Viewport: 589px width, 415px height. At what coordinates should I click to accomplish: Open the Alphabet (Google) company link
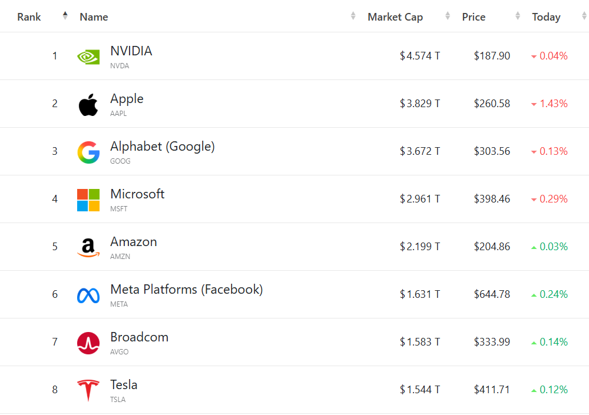point(163,146)
